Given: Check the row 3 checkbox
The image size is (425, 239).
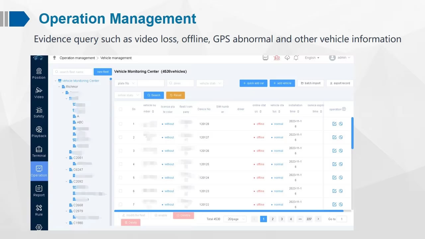Looking at the screenshot, I should point(121,151).
